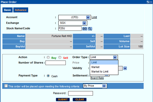Select the Buy radio button
The image size is (153, 102).
[x=48, y=57]
